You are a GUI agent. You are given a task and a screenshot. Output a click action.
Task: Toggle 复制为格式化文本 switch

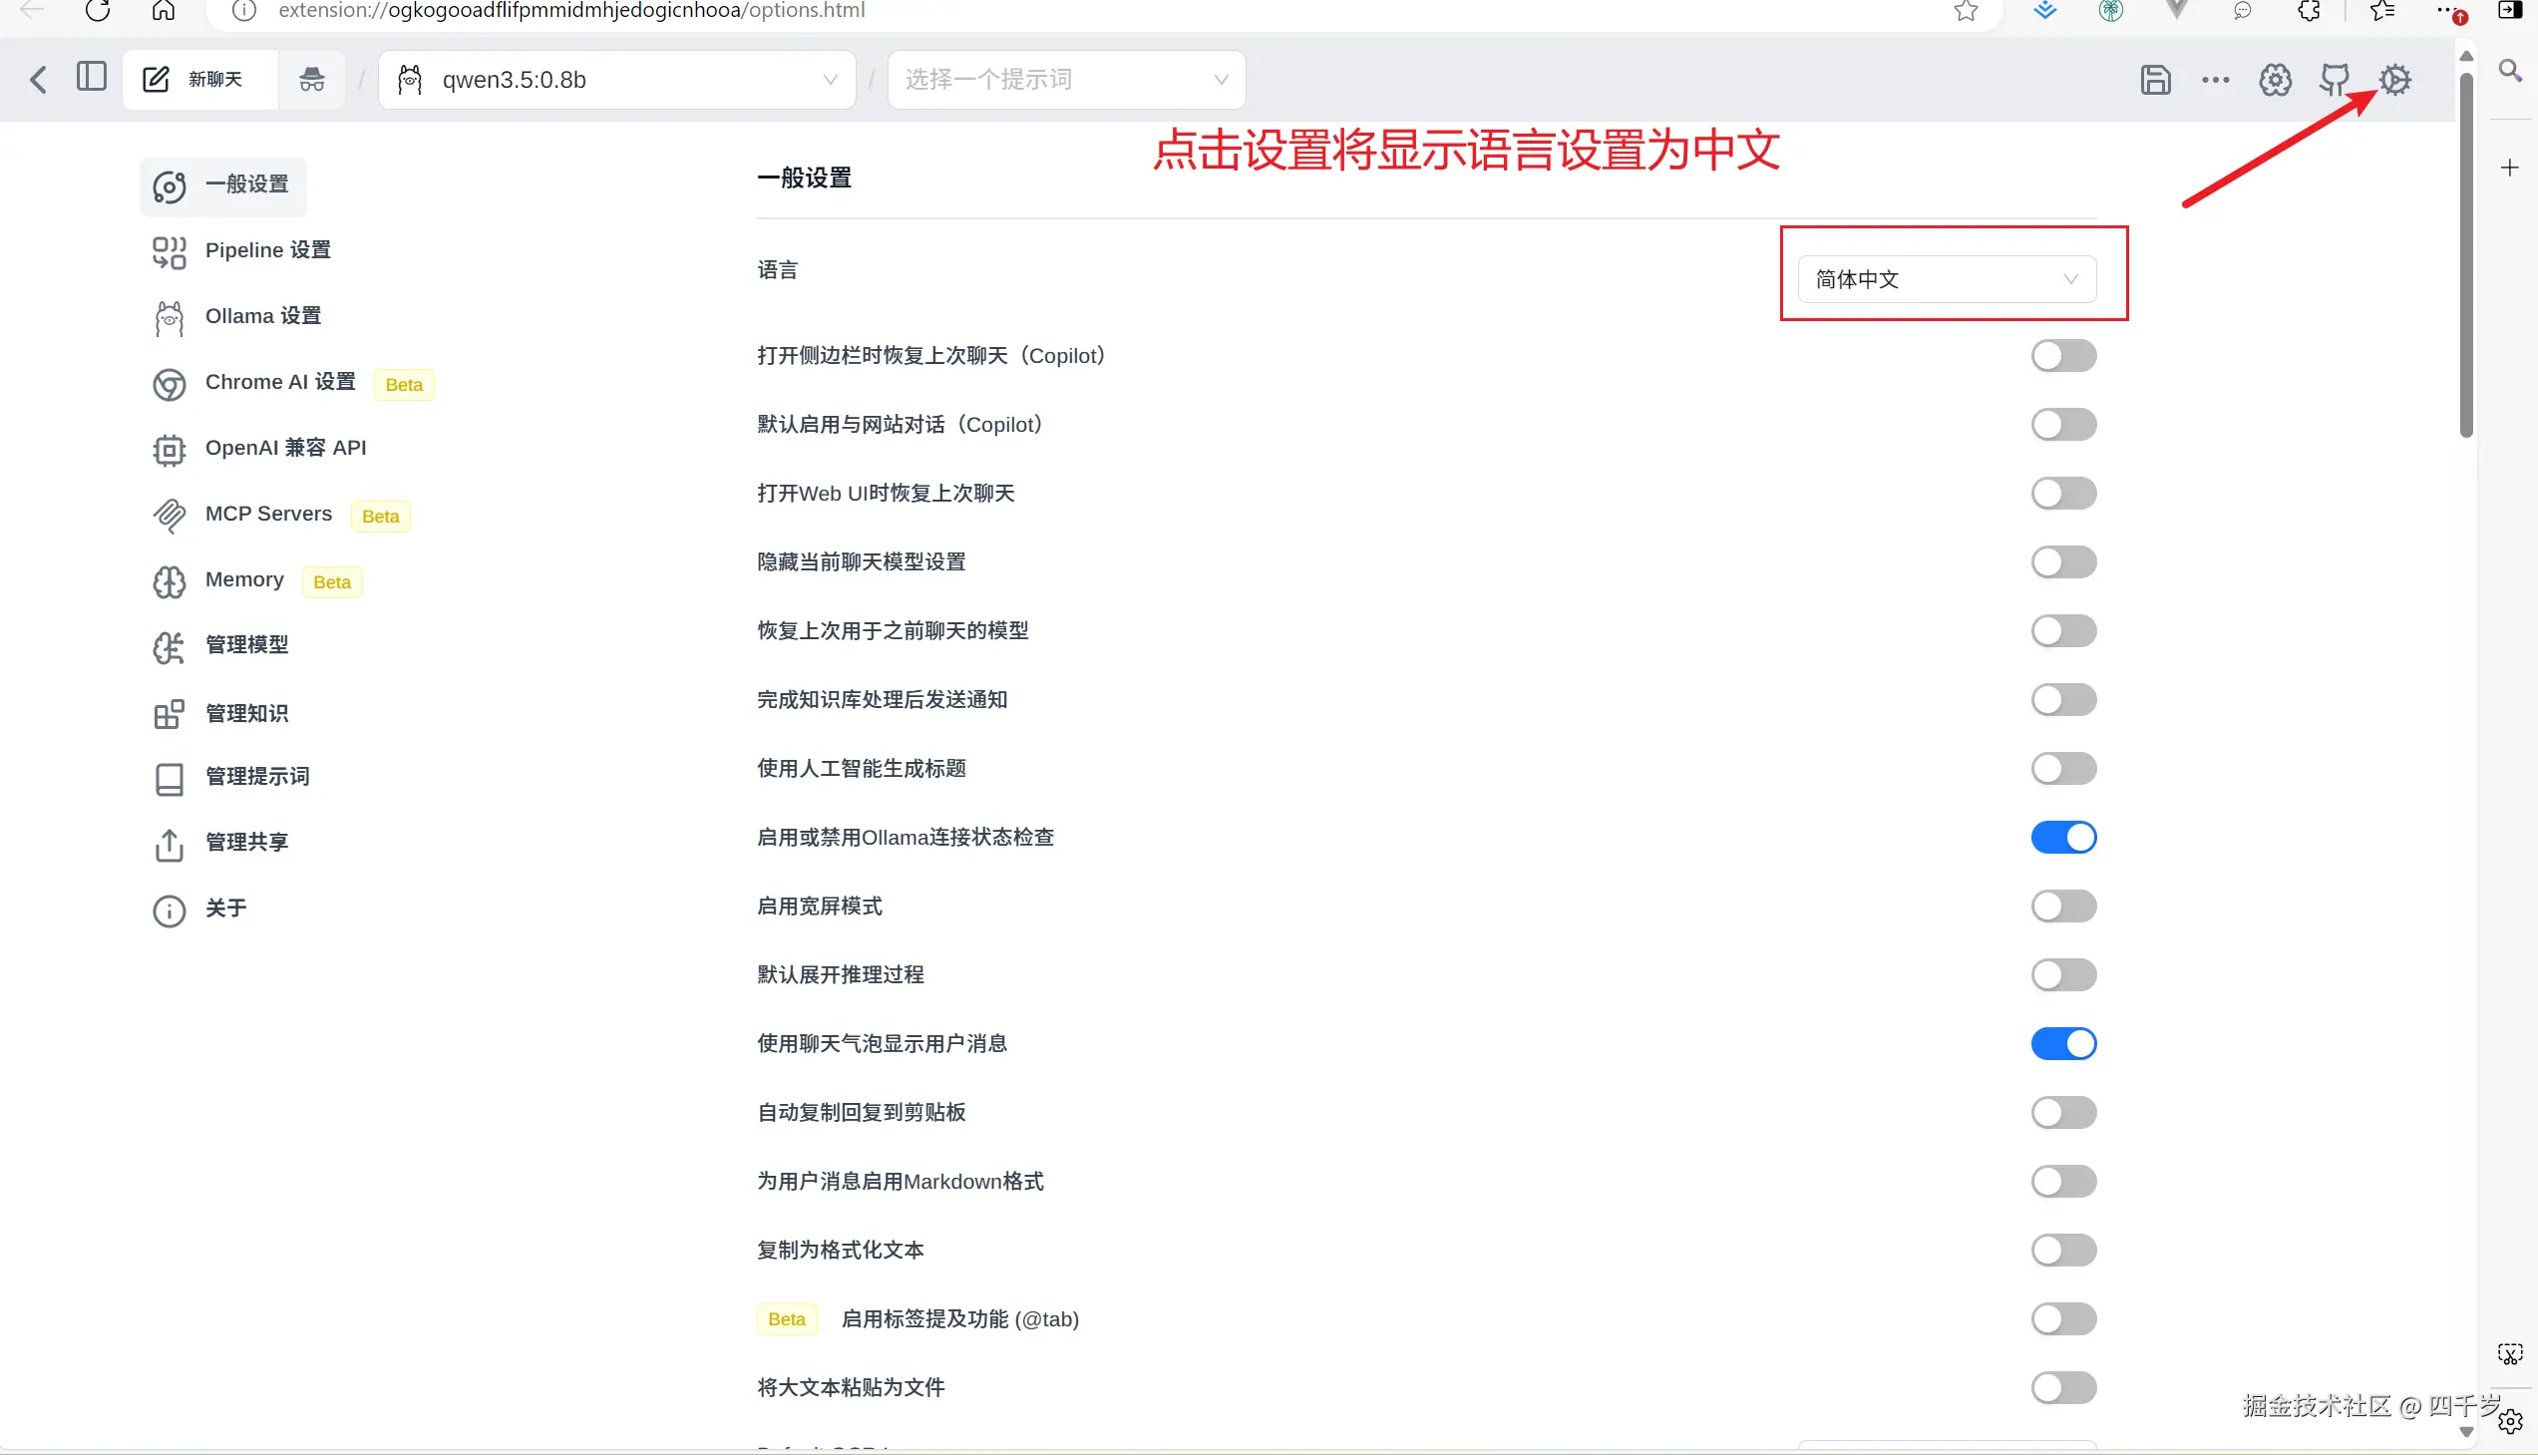[2063, 1251]
